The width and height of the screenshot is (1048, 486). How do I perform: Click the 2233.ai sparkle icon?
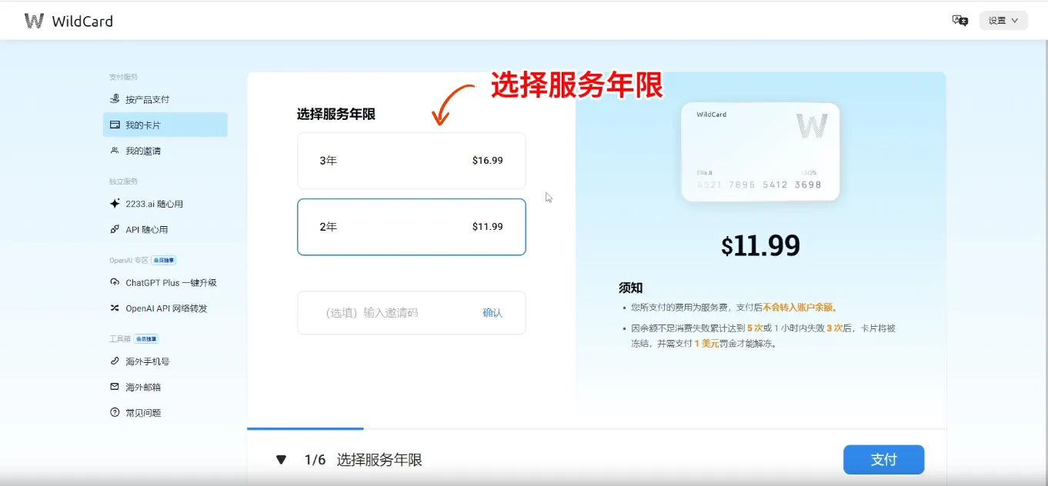point(115,204)
